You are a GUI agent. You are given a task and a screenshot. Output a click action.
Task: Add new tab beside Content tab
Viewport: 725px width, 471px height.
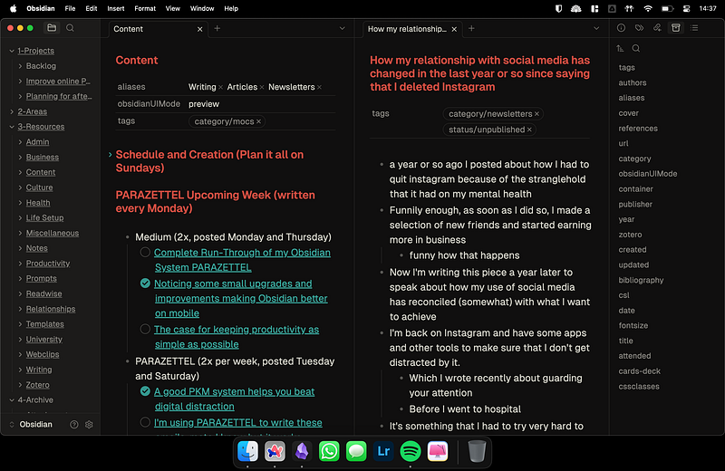tap(217, 29)
